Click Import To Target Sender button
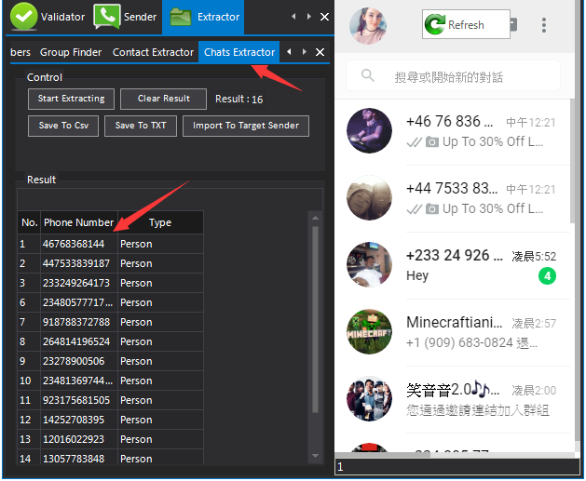586x481 pixels. pyautogui.click(x=246, y=126)
